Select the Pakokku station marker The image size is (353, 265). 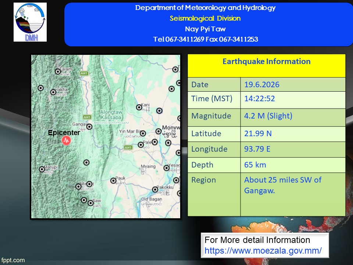pos(155,190)
